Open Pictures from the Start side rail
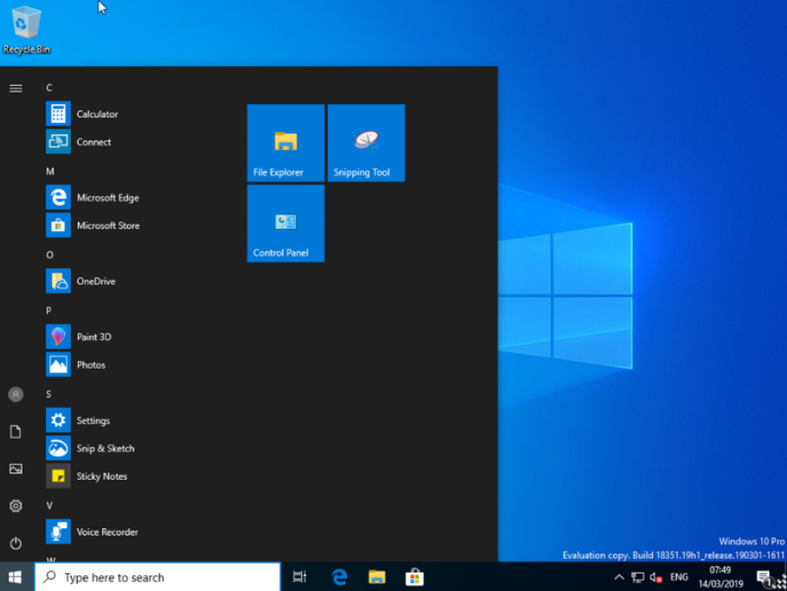787x591 pixels. click(x=16, y=469)
